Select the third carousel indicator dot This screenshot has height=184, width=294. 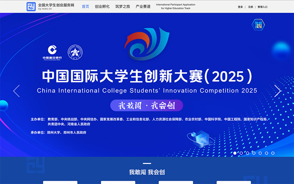point(248,153)
